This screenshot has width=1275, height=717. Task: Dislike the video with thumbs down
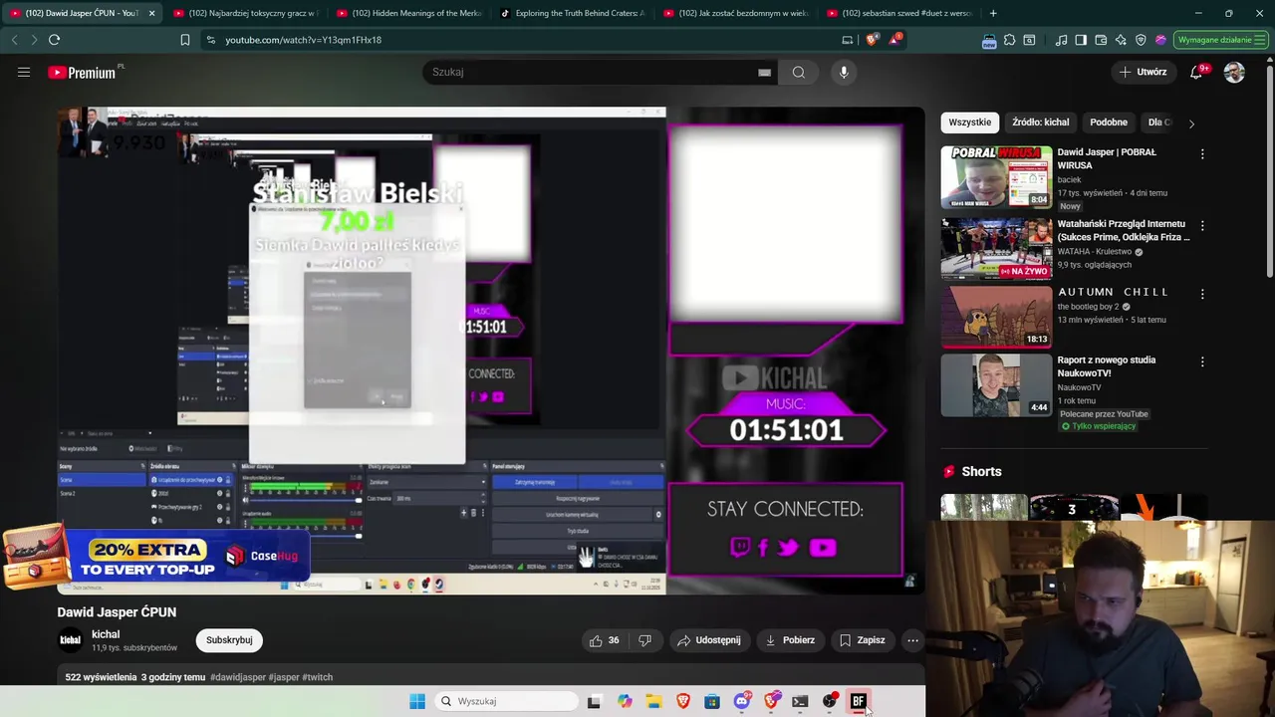[644, 640]
